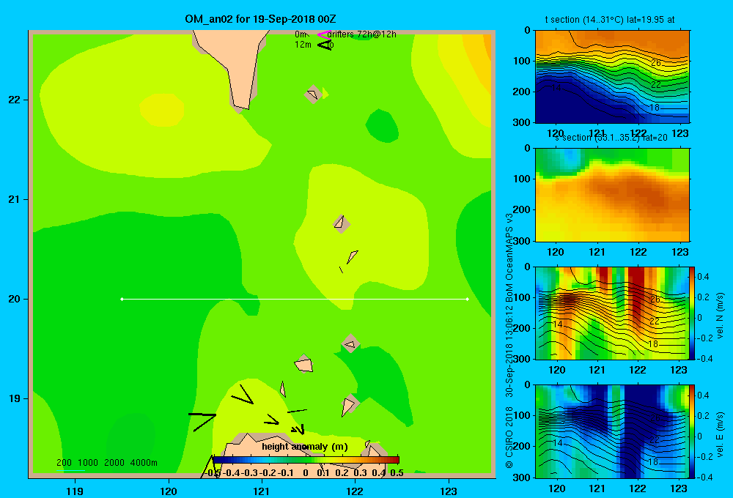Click the 26 contour label in the temperature section
The width and height of the screenshot is (733, 498).
[656, 62]
